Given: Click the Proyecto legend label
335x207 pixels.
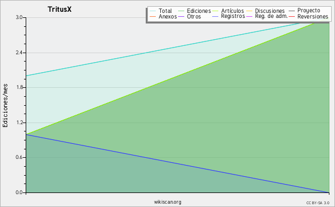Looking at the screenshot, I should tap(309, 10).
